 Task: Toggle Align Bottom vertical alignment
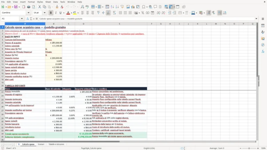[x=108, y=13]
